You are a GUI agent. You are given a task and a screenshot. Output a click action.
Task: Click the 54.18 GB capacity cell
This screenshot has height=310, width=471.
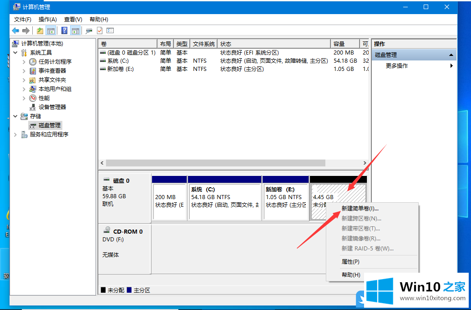[345, 61]
